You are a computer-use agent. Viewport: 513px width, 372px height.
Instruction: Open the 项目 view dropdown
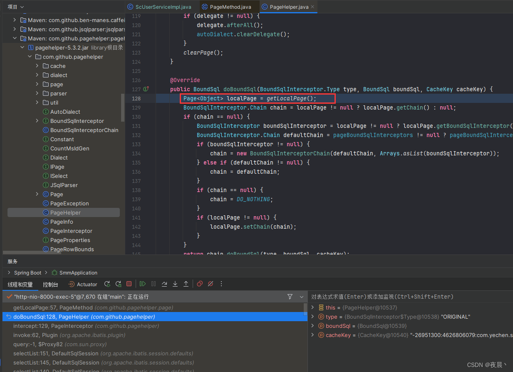click(16, 7)
